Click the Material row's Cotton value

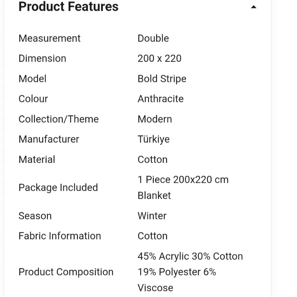point(152,160)
